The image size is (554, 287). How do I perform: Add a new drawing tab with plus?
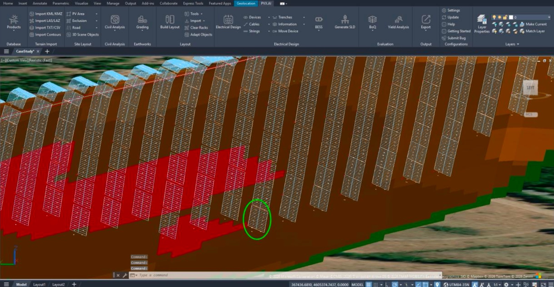[47, 51]
